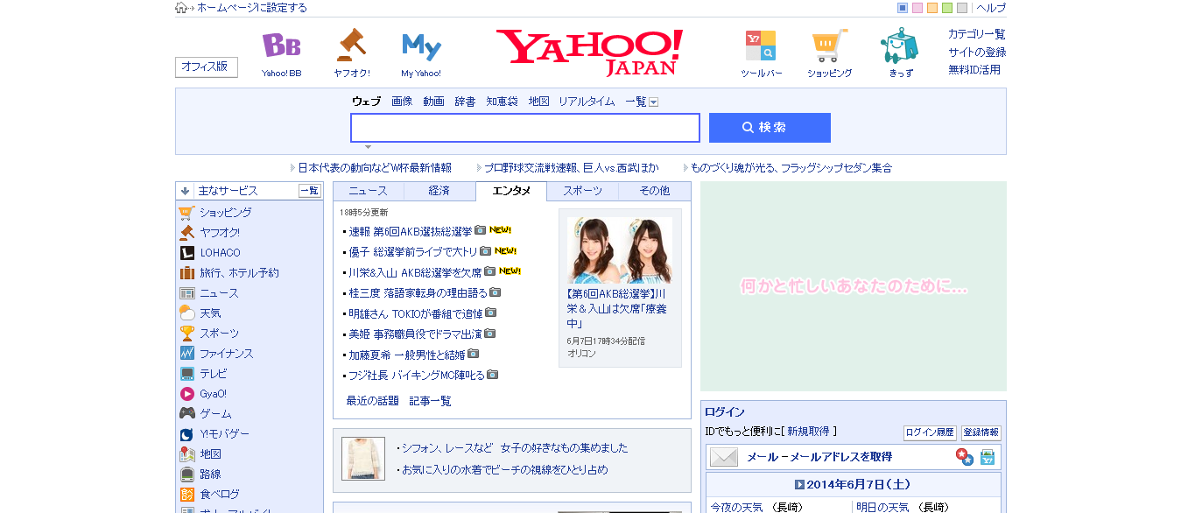Click the Y!モバゲー moon icon in sidebar
Viewport: 1181px width, 513px height.
point(186,434)
